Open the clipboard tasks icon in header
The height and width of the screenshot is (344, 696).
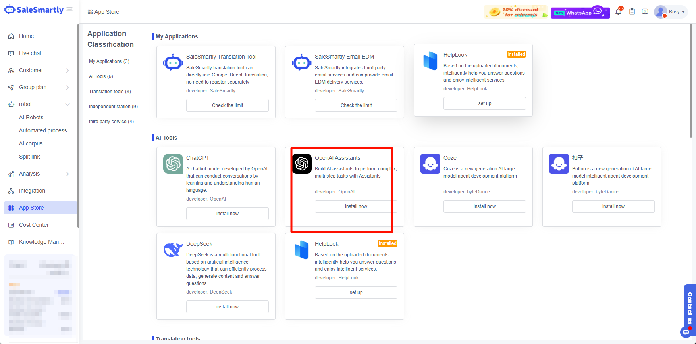pyautogui.click(x=632, y=12)
